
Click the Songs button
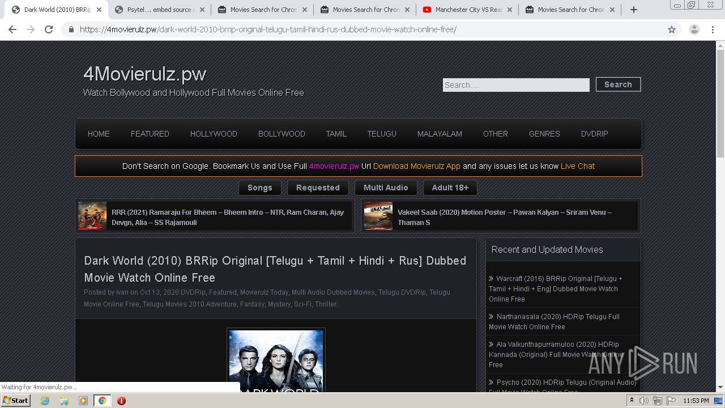click(260, 188)
